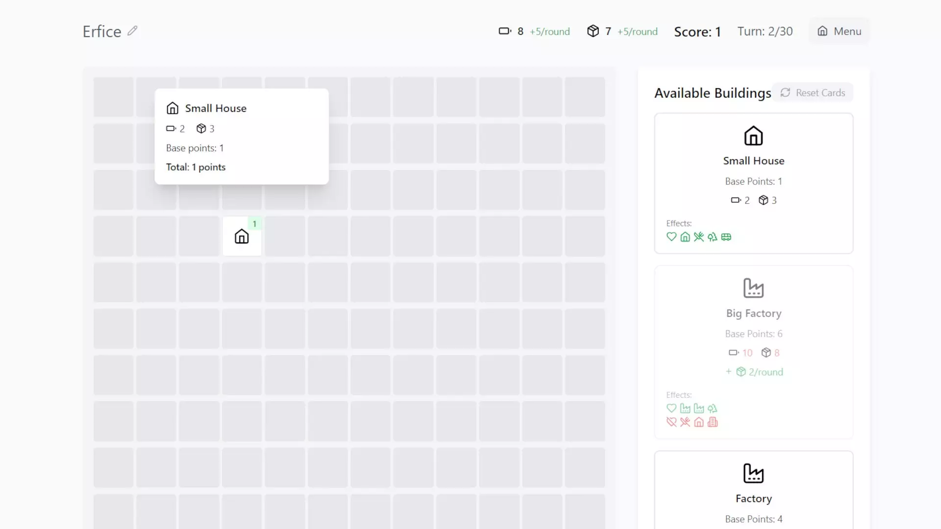Viewport: 941px width, 529px height.
Task: Click the placed house tile on grid
Action: (x=242, y=237)
